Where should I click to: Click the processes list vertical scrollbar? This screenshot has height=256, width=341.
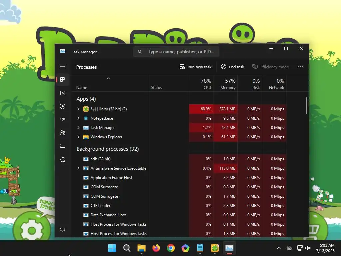pyautogui.click(x=306, y=106)
